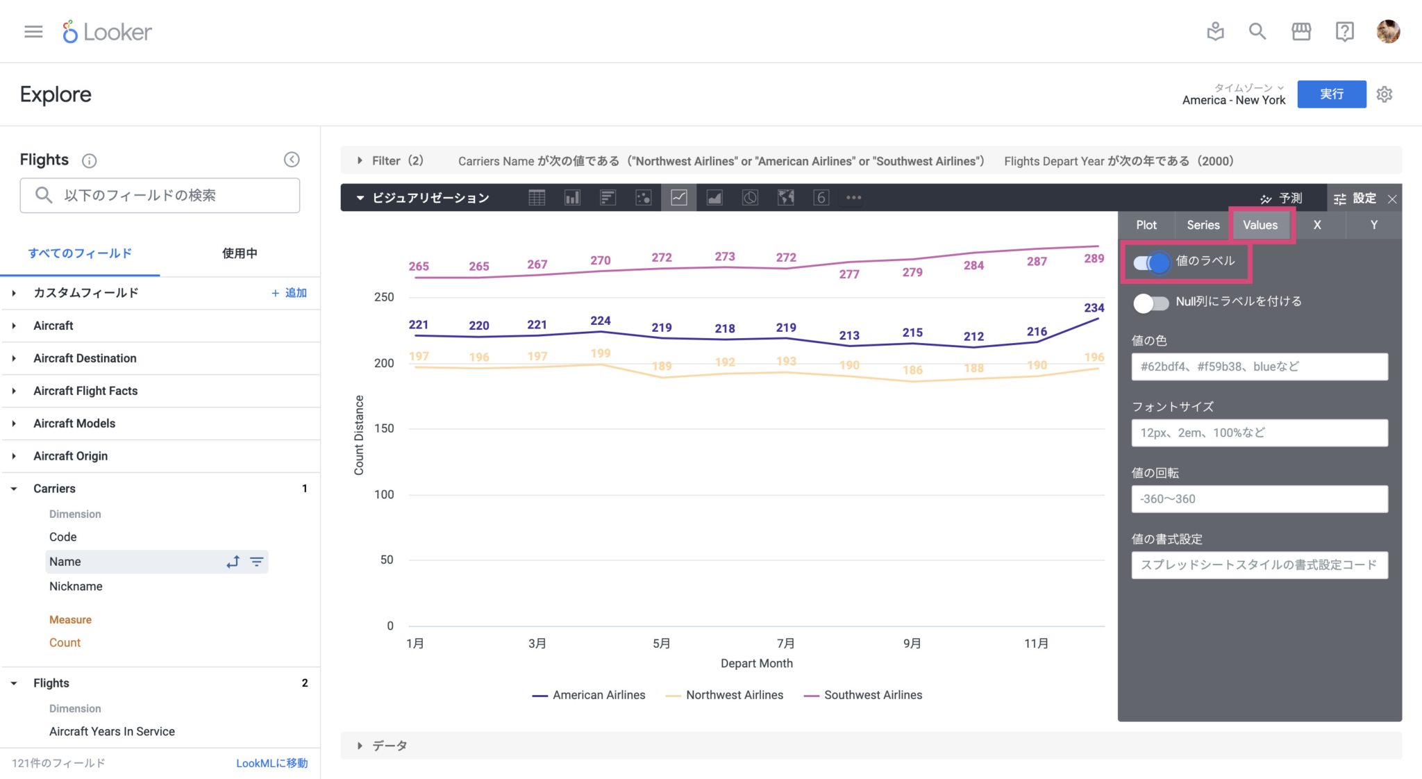Open the 使用中 tab
The width and height of the screenshot is (1422, 779).
240,253
